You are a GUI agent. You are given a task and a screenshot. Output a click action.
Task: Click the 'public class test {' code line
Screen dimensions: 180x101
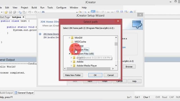pyautogui.click(x=15, y=21)
